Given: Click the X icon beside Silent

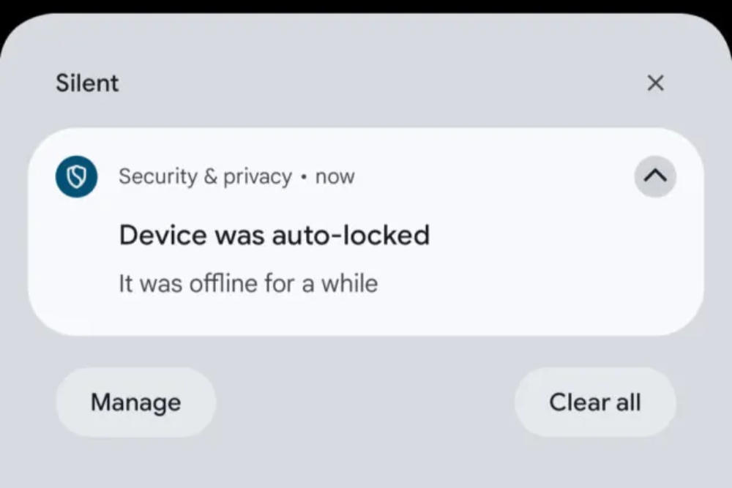Looking at the screenshot, I should pyautogui.click(x=655, y=83).
